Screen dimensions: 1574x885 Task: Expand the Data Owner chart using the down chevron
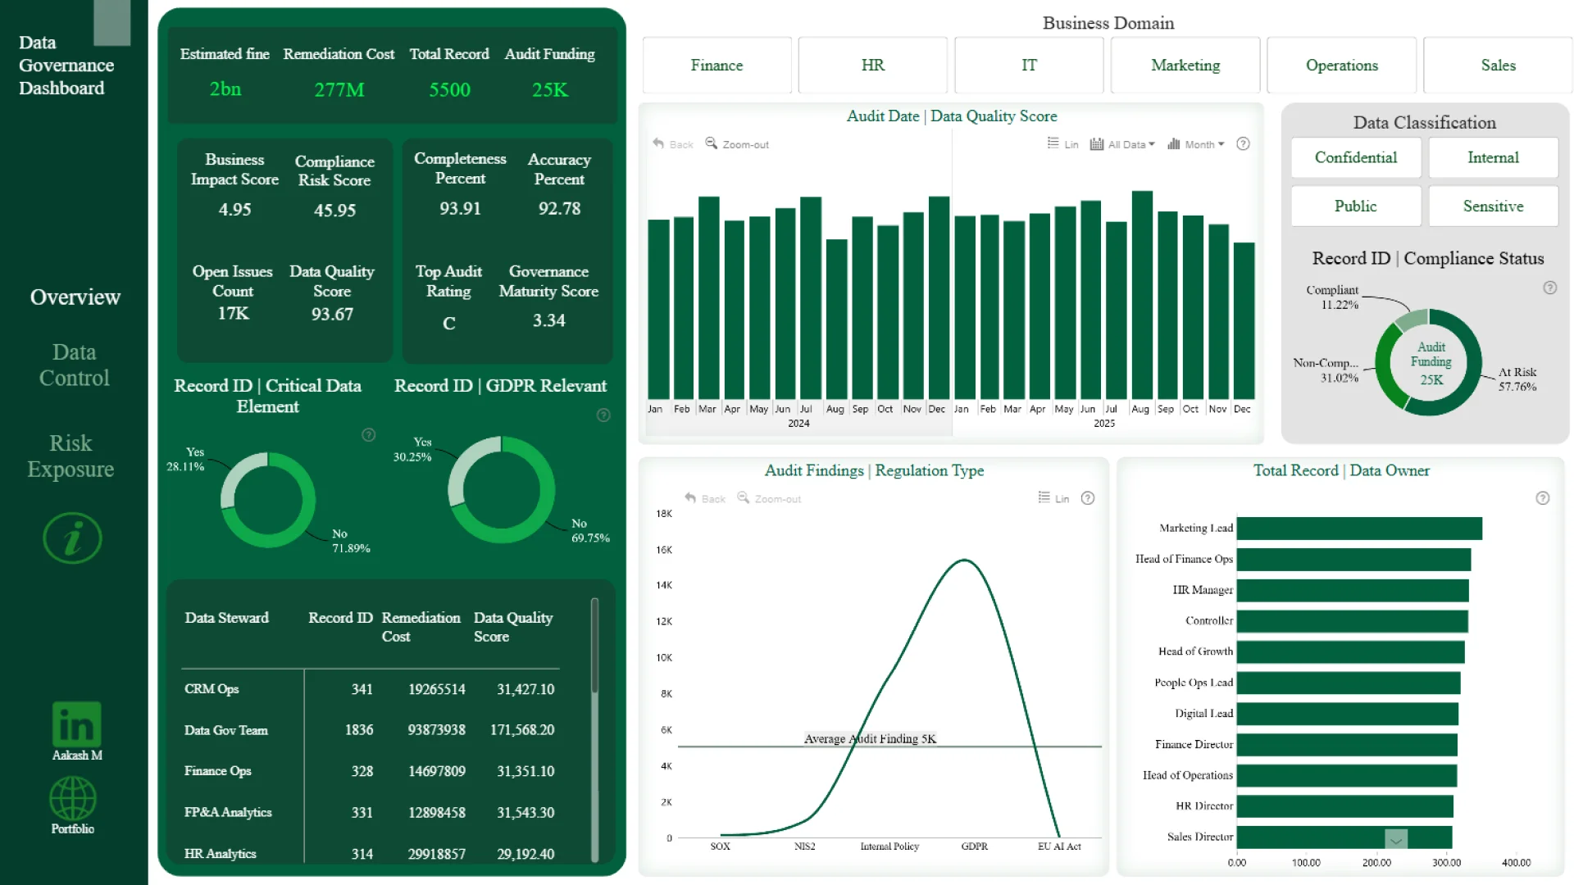tap(1395, 840)
